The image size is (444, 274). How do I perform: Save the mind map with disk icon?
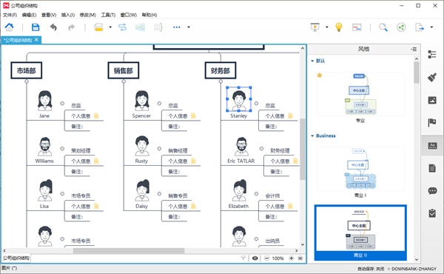pyautogui.click(x=36, y=27)
